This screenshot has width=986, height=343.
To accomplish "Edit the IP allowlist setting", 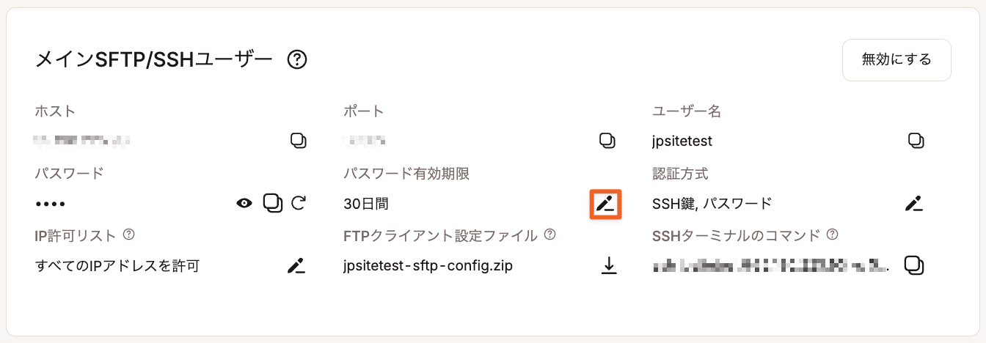I will click(296, 265).
